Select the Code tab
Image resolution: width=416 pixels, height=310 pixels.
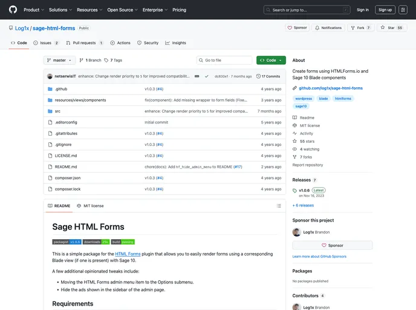[x=19, y=43]
